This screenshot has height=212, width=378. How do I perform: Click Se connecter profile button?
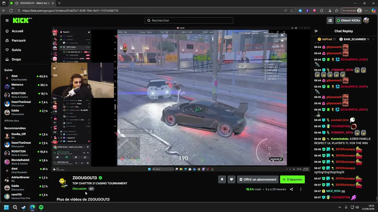[x=351, y=11]
